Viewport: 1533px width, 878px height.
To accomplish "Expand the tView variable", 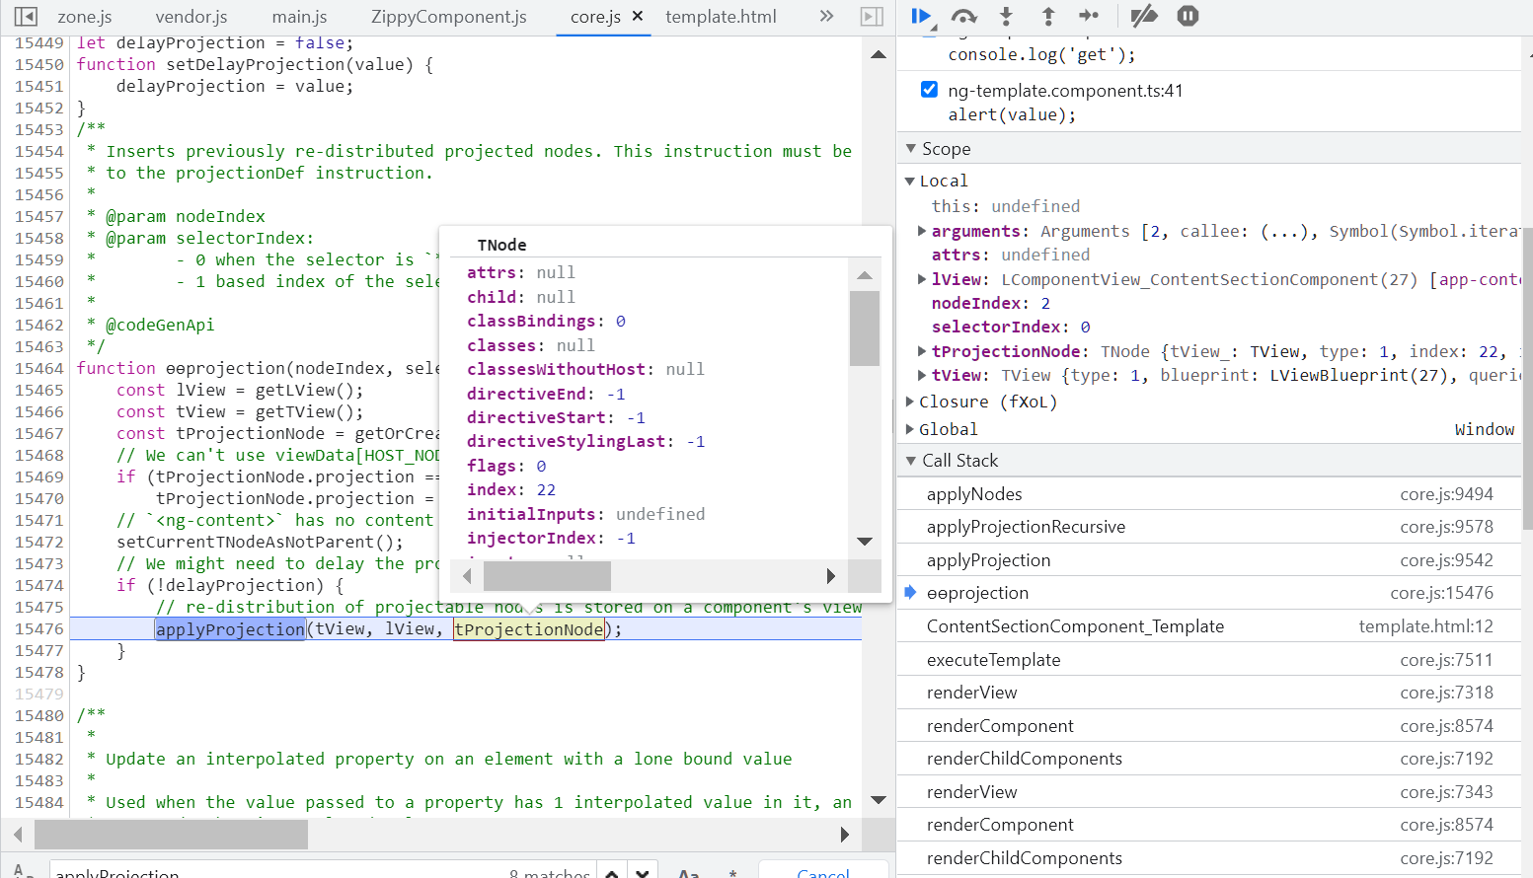I will 922,375.
